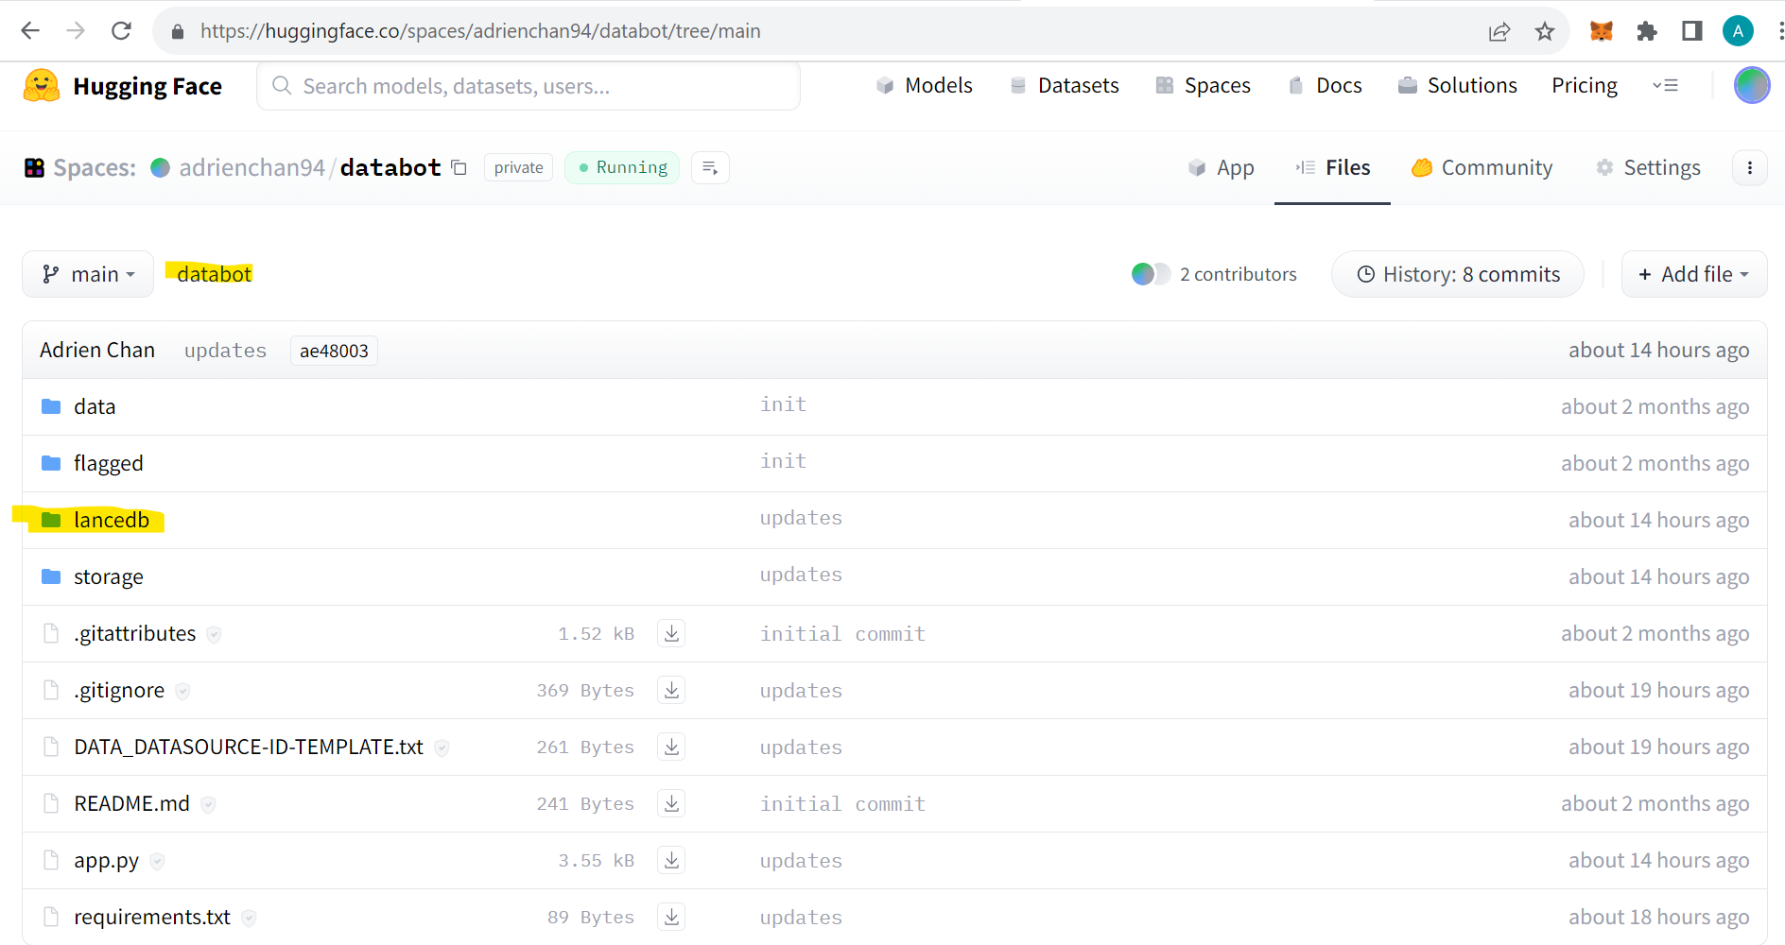Open the .gitattributes file
This screenshot has width=1785, height=945.
pos(135,633)
